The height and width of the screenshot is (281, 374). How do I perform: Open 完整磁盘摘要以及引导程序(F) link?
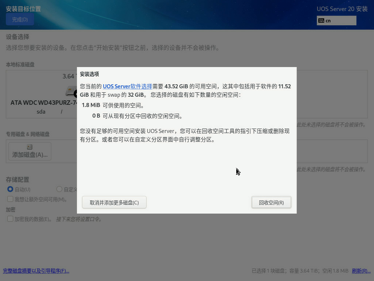coord(36,271)
